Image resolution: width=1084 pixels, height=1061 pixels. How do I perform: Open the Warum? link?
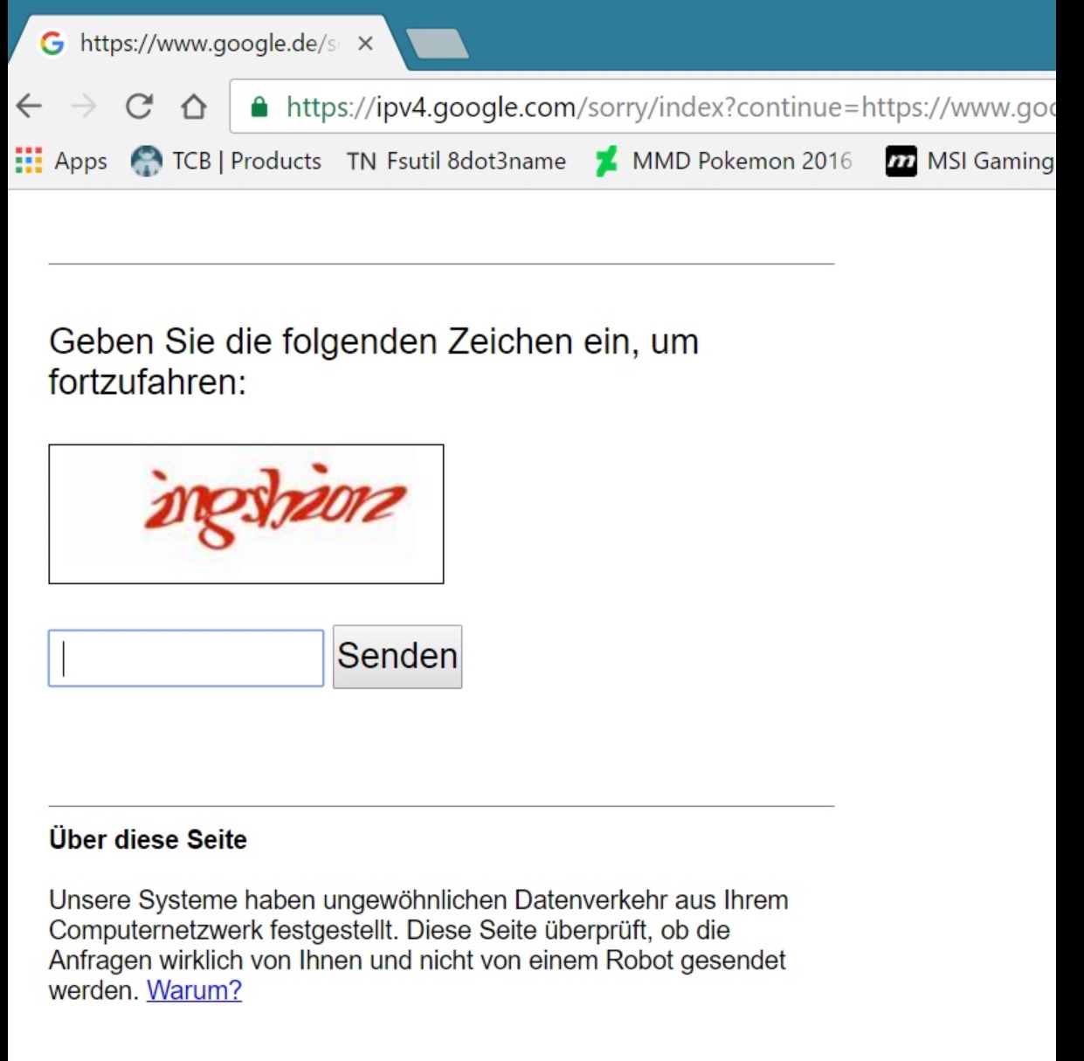point(194,990)
